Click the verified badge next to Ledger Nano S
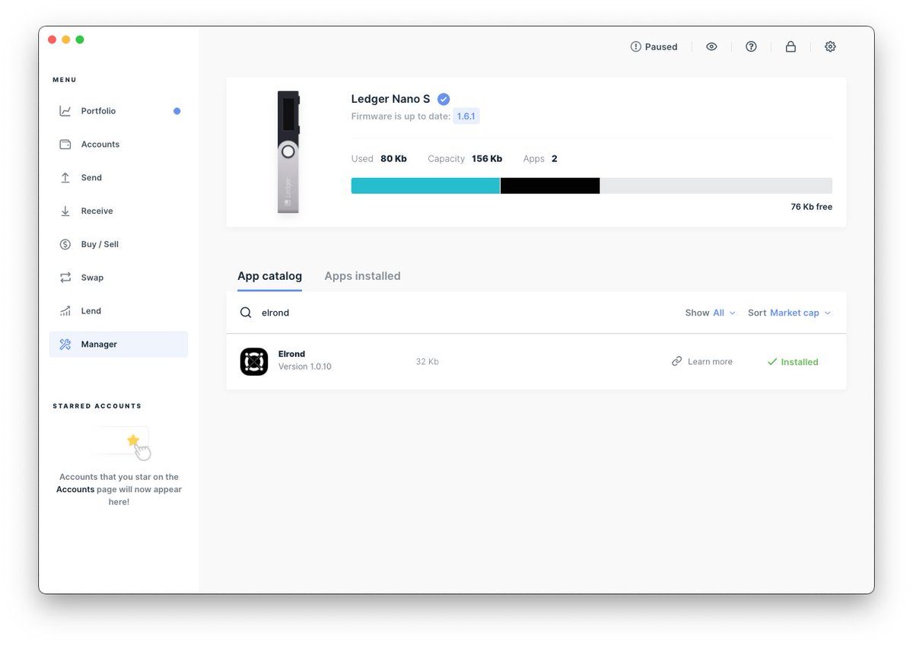This screenshot has height=645, width=913. [x=444, y=99]
